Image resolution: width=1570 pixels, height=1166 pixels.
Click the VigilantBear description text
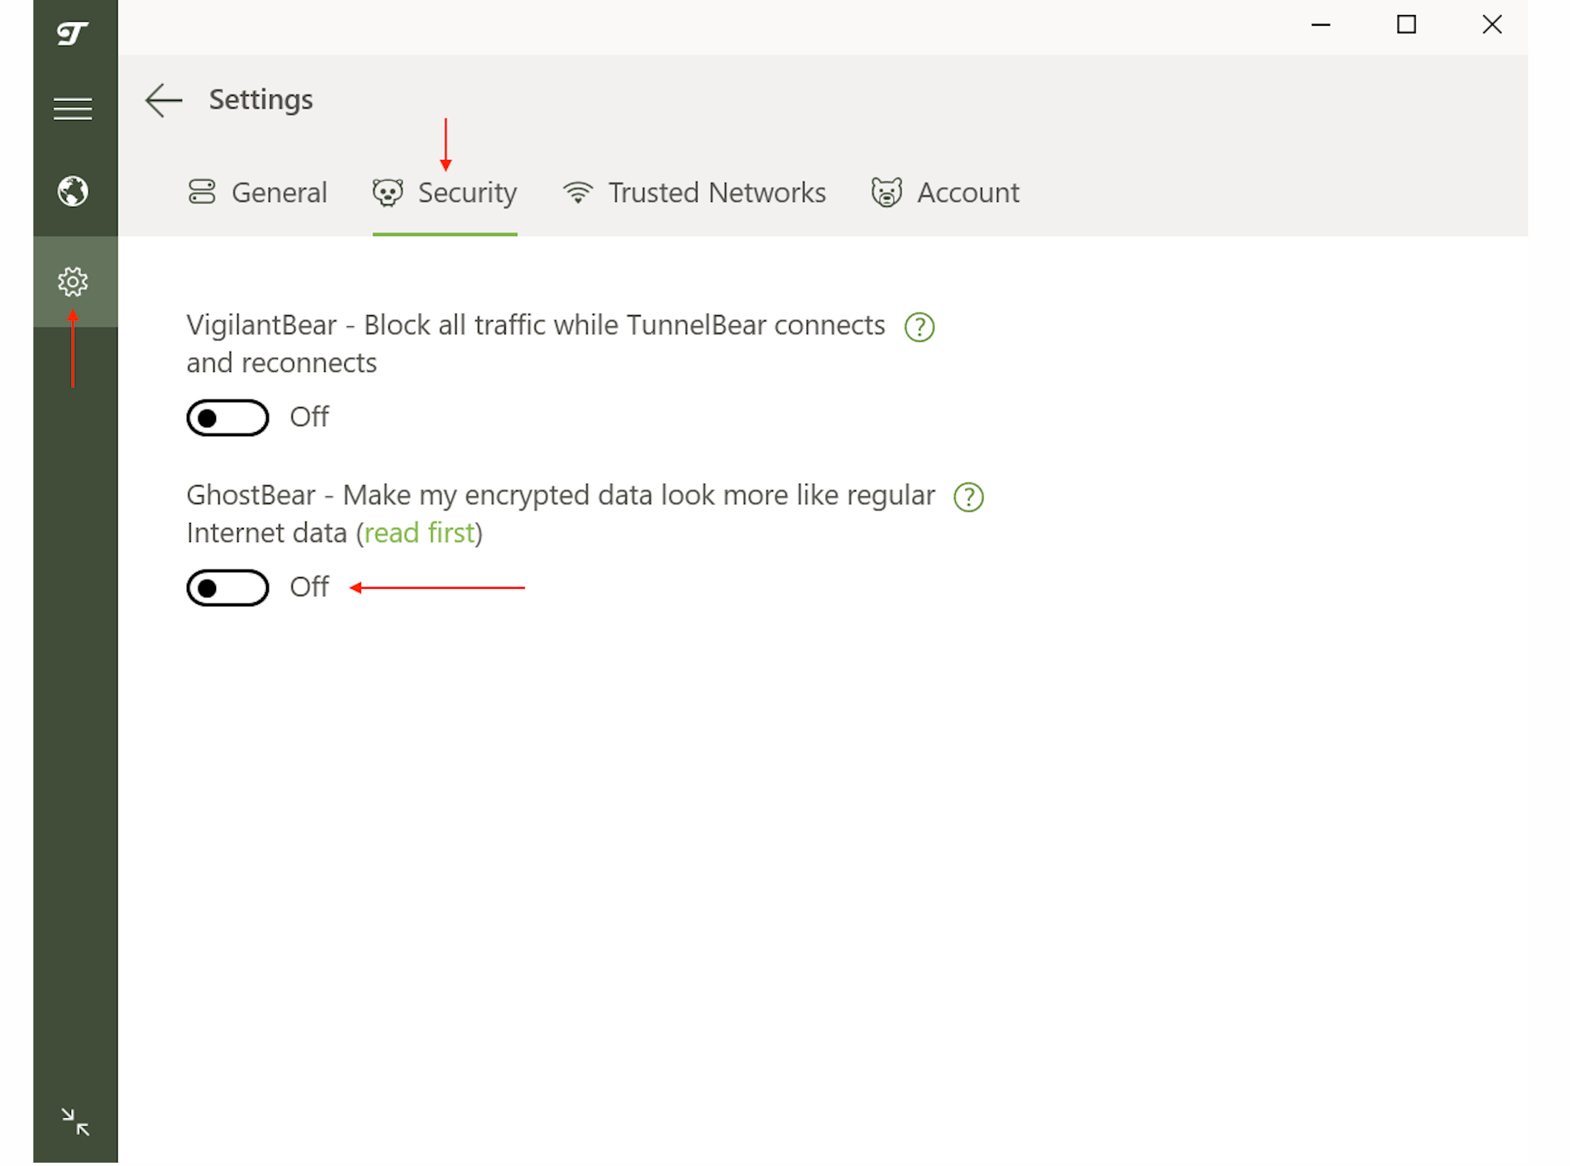click(536, 344)
